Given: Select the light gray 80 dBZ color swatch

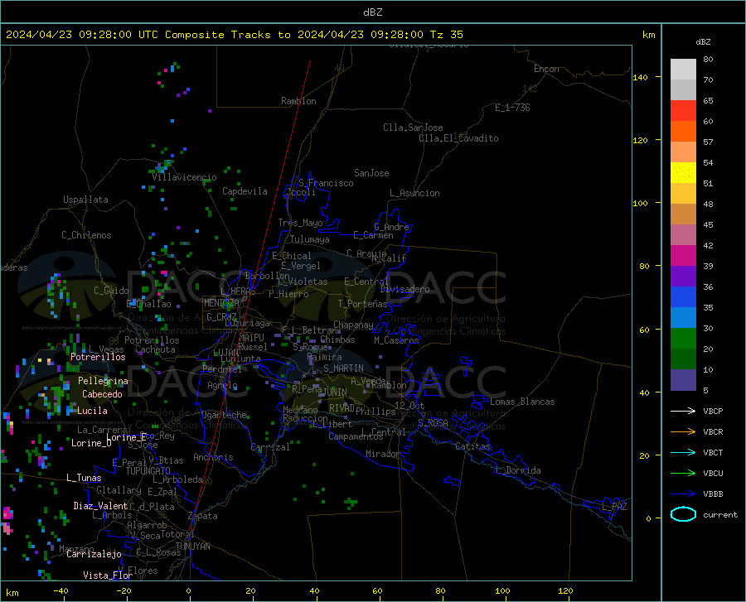Looking at the screenshot, I should coord(683,69).
